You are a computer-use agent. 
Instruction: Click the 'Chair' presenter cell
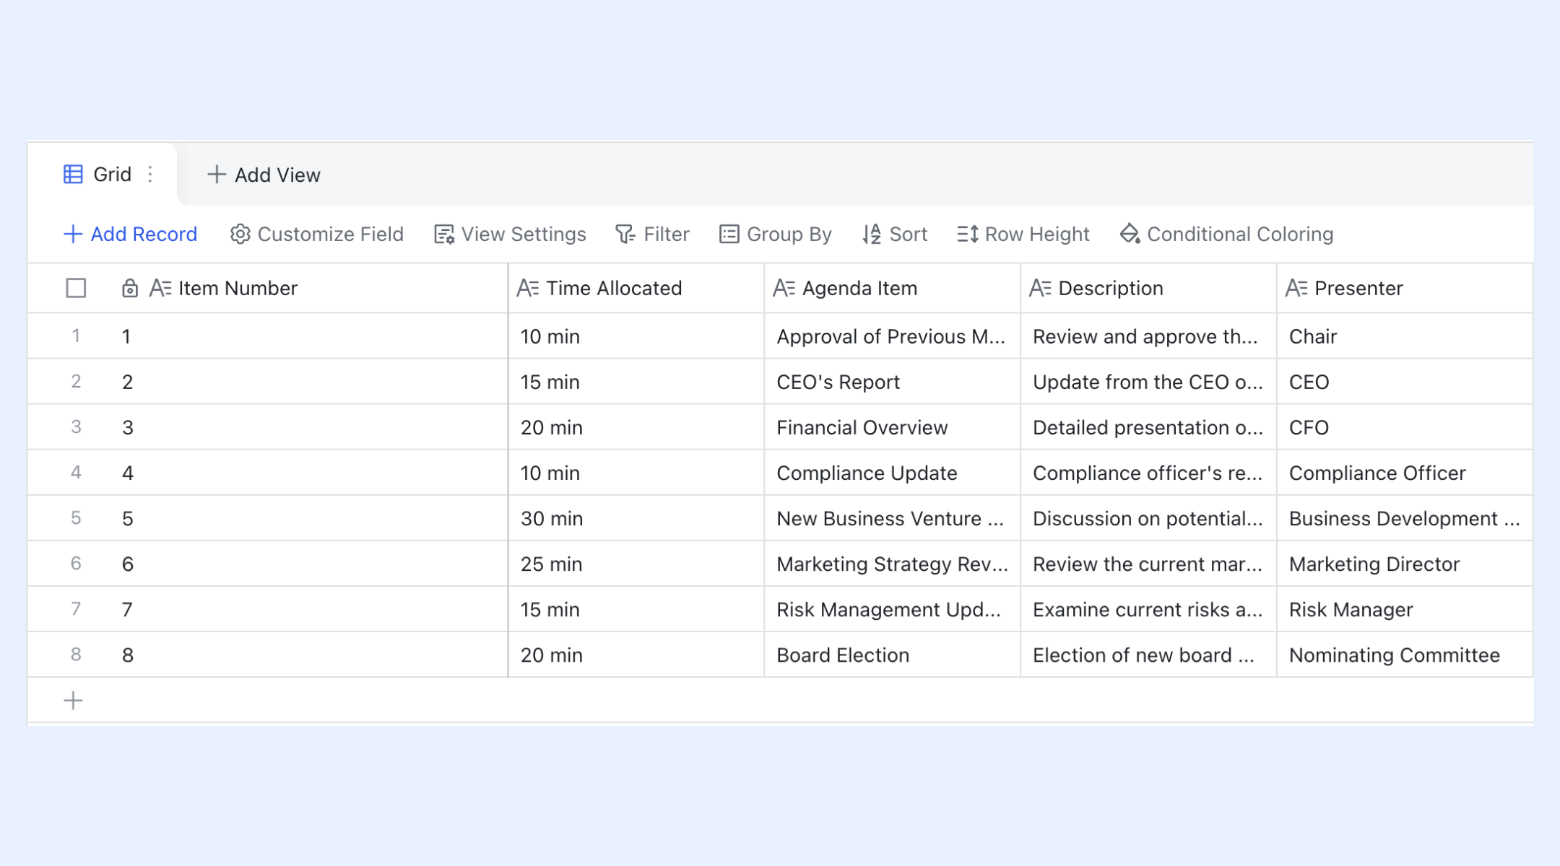(x=1405, y=336)
